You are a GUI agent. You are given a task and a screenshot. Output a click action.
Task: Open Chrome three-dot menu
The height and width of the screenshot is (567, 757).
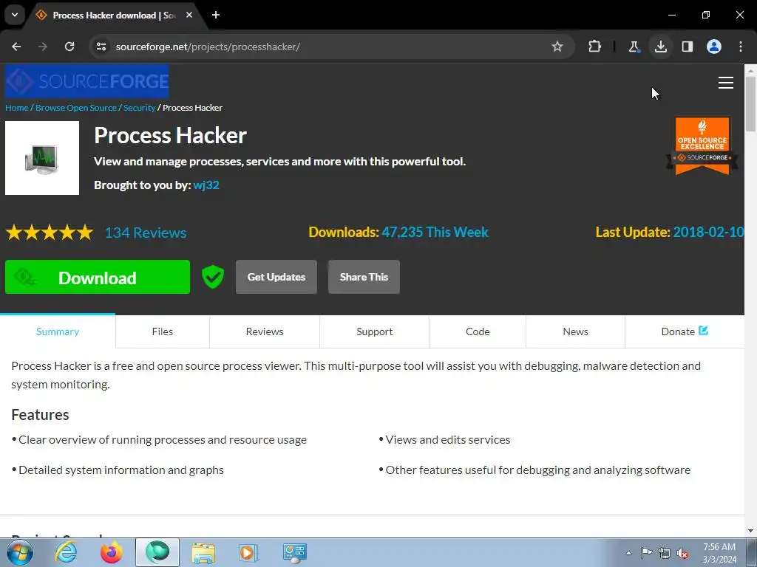[741, 47]
